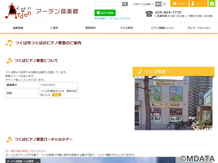This screenshot has width=218, height=163.
Task: Click the 割引体験クーポンはこちらから link
Action: point(112,18)
